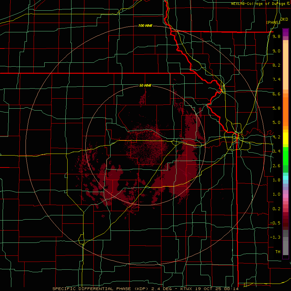The image size is (291, 291).
Task: Click the 2.6 legend value
Action: pos(276,166)
